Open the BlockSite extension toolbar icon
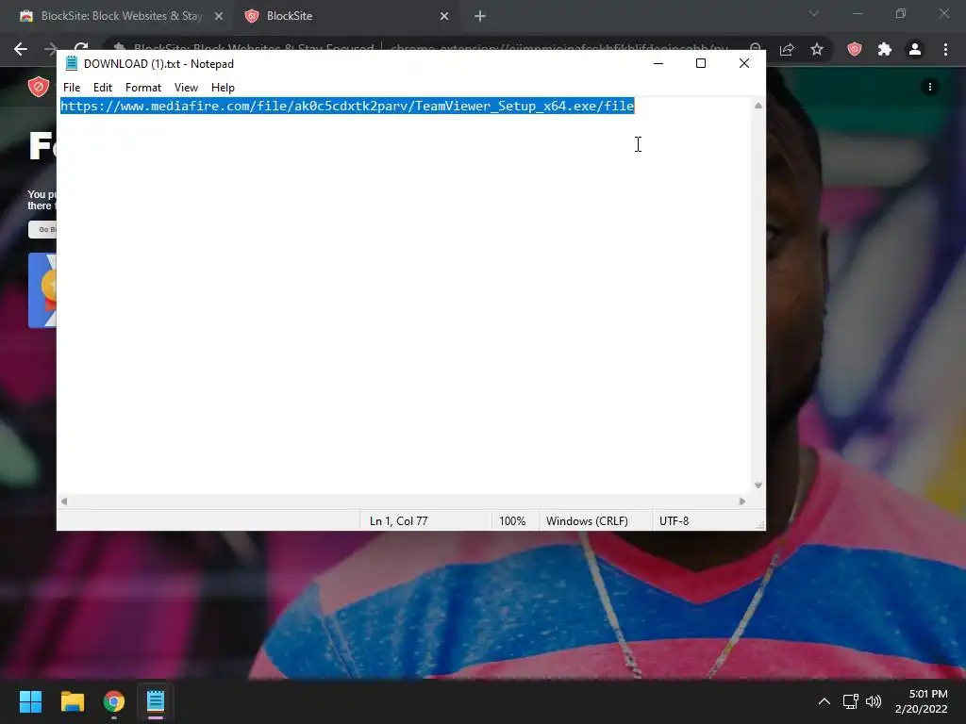966x724 pixels. pyautogui.click(x=854, y=49)
